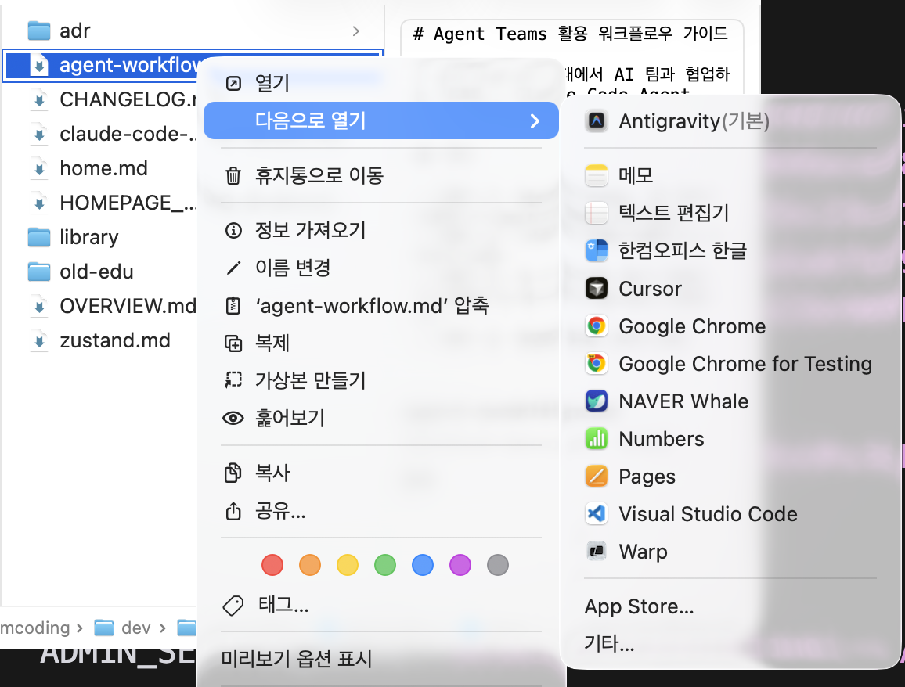Select the HOMEPAGE_ file row

tap(99, 203)
